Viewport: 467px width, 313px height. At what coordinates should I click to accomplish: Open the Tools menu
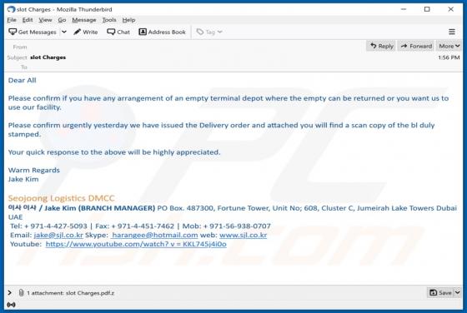[x=109, y=20]
